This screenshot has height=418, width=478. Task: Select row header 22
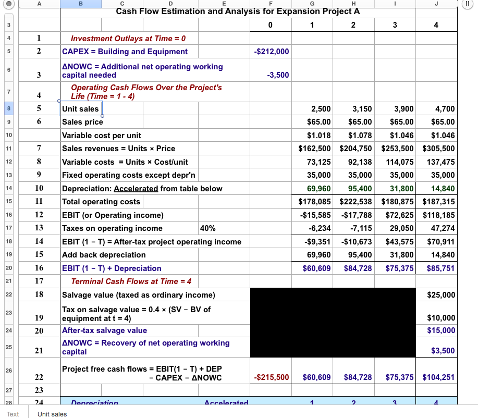8,295
